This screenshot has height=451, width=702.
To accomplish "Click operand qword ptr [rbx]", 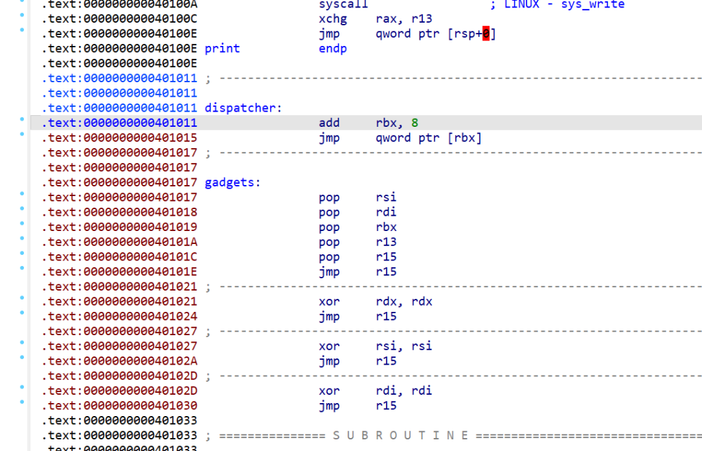I will coord(428,138).
